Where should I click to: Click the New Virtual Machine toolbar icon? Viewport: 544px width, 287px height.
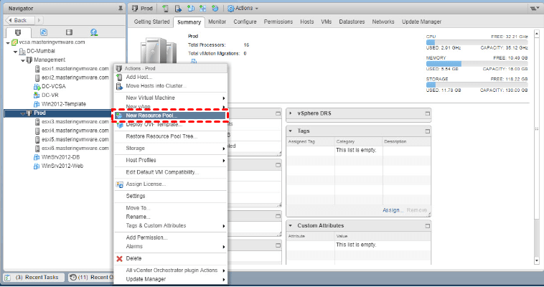click(x=190, y=9)
